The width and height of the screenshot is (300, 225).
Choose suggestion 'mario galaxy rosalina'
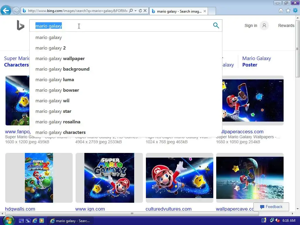[x=126, y=122]
